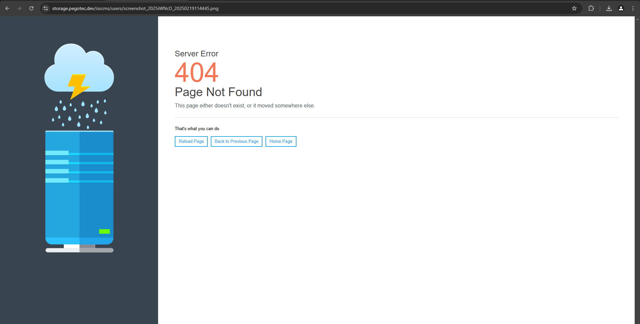
Task: Click the Page Not Found heading
Action: click(218, 92)
